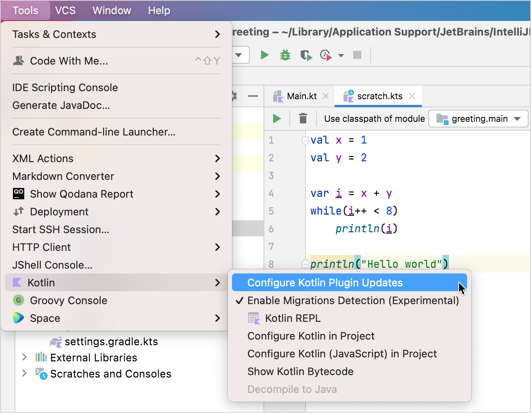Expand HTTP Client submenu arrow
531x413 pixels.
tap(217, 247)
